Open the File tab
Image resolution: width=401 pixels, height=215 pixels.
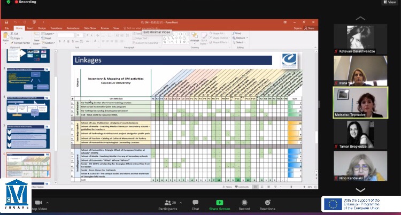(7, 28)
